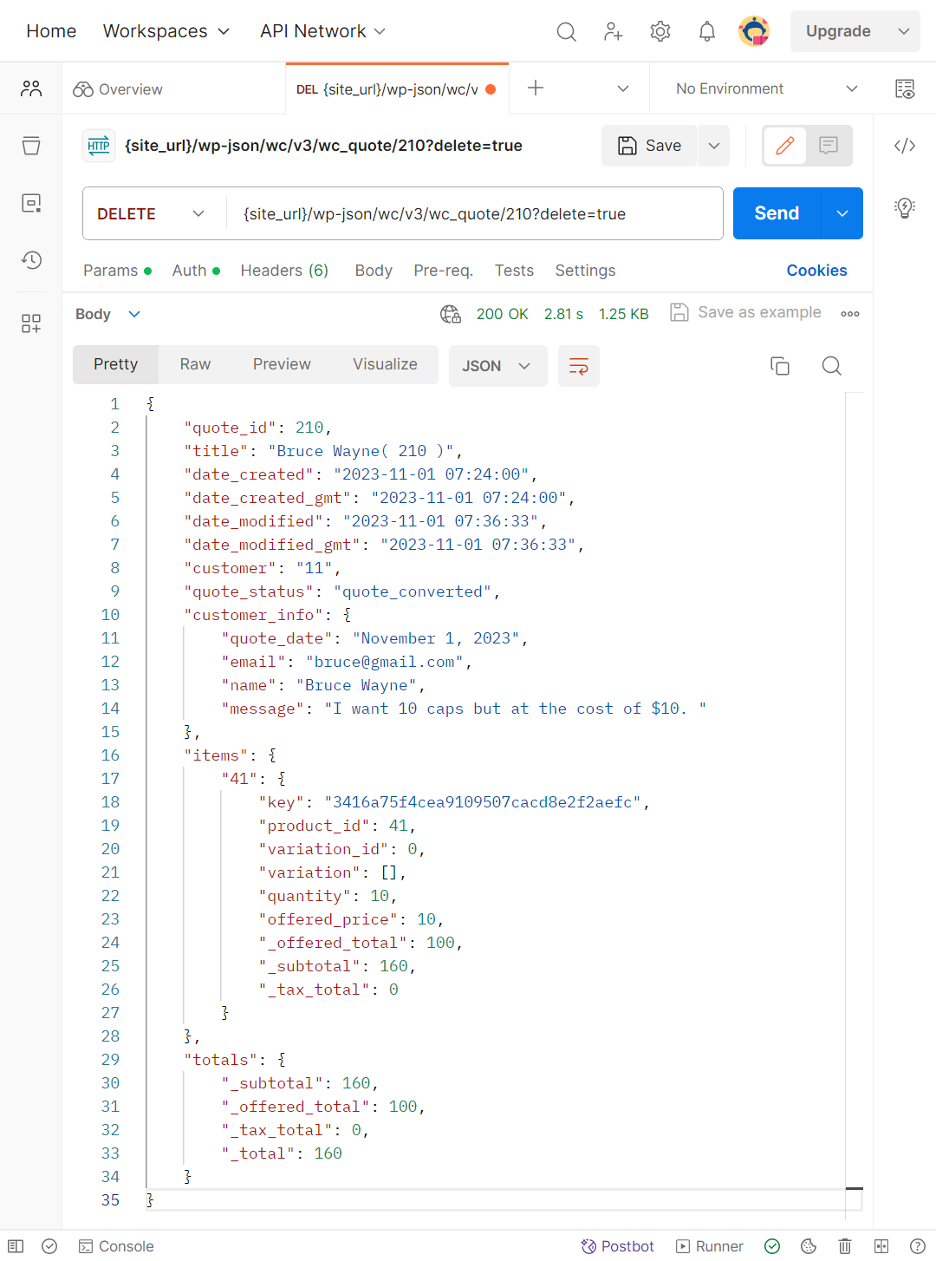Screen dimensions: 936x1261
Task: Click the invite collaborators icon
Action: (614, 31)
